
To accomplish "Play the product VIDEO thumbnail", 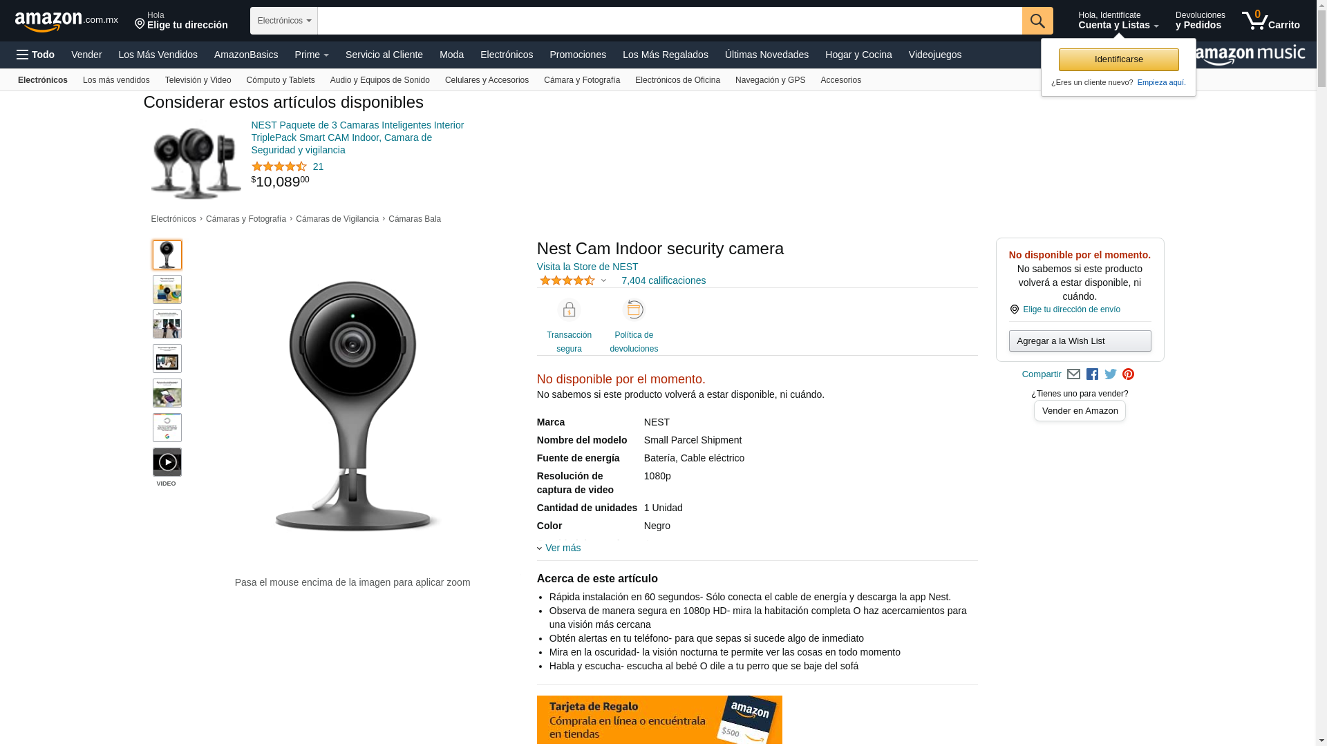I will pos(167,462).
